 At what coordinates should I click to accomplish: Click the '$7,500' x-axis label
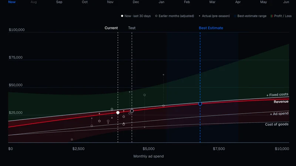click(219, 149)
